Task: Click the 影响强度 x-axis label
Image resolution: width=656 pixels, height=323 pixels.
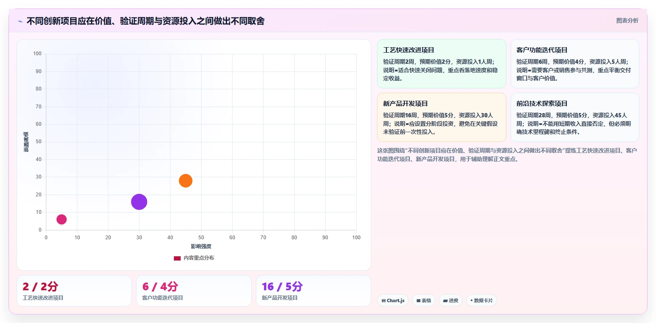Action: tap(201, 246)
